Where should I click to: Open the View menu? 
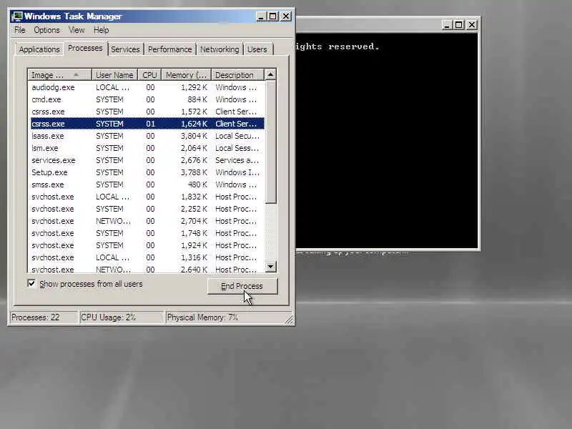(77, 30)
